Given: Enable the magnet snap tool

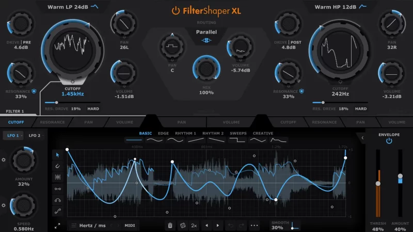Looking at the screenshot, I should tap(57, 165).
